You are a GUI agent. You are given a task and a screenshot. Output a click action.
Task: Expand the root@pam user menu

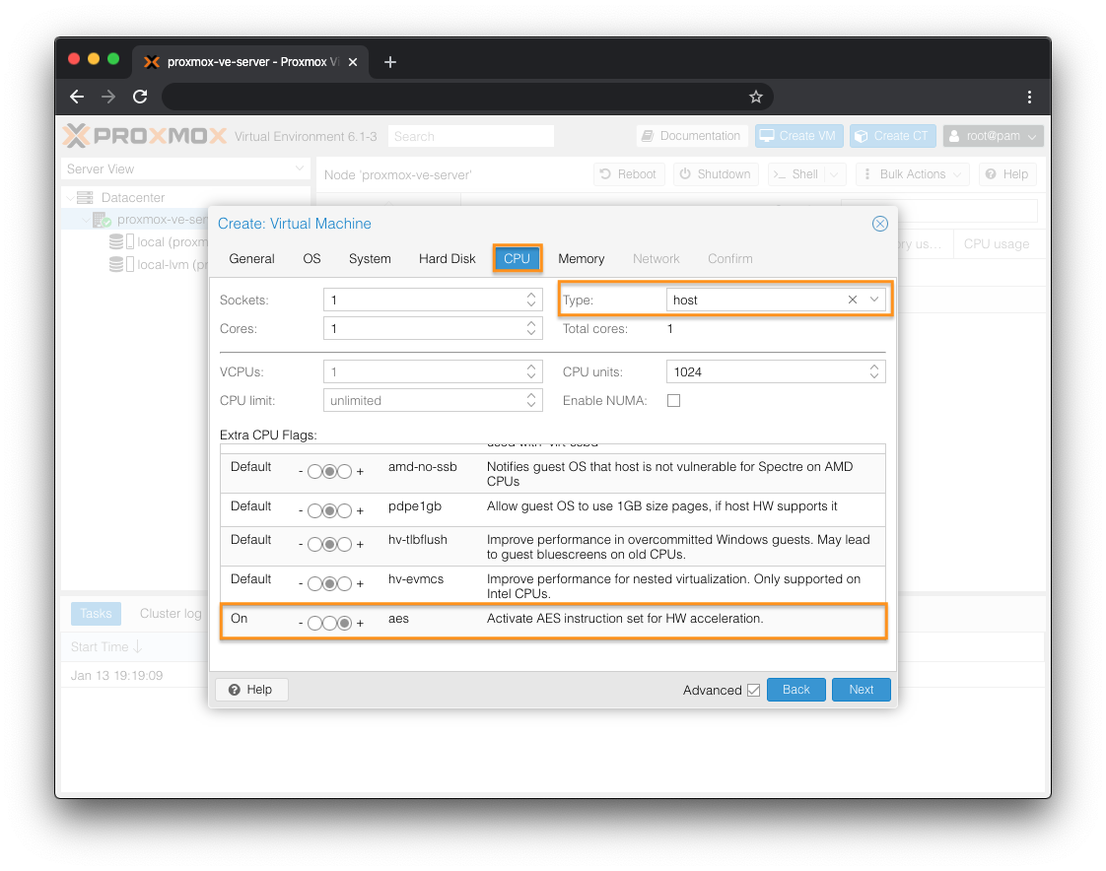click(994, 136)
